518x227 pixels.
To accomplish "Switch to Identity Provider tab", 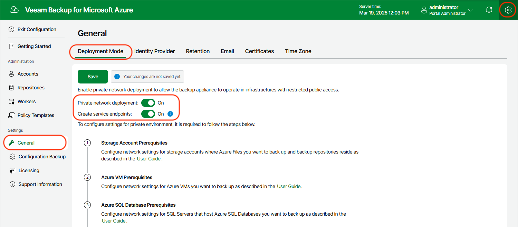I will (x=154, y=51).
